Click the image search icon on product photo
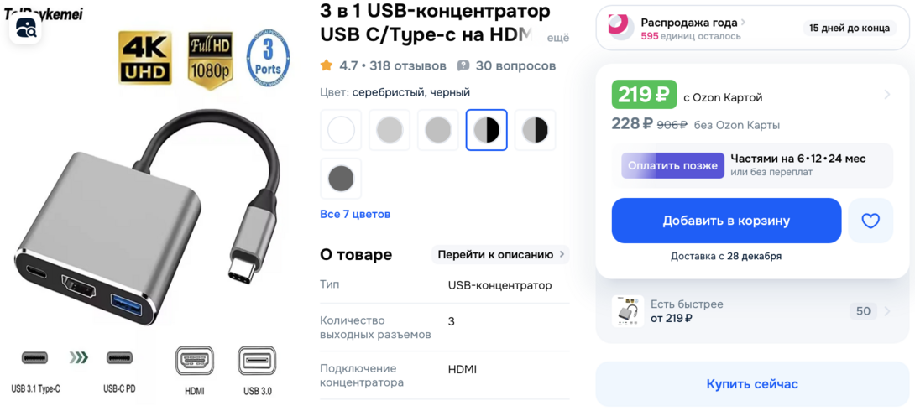 point(25,27)
